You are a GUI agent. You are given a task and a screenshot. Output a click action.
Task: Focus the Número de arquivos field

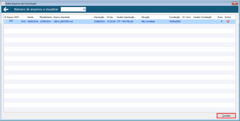73,9
